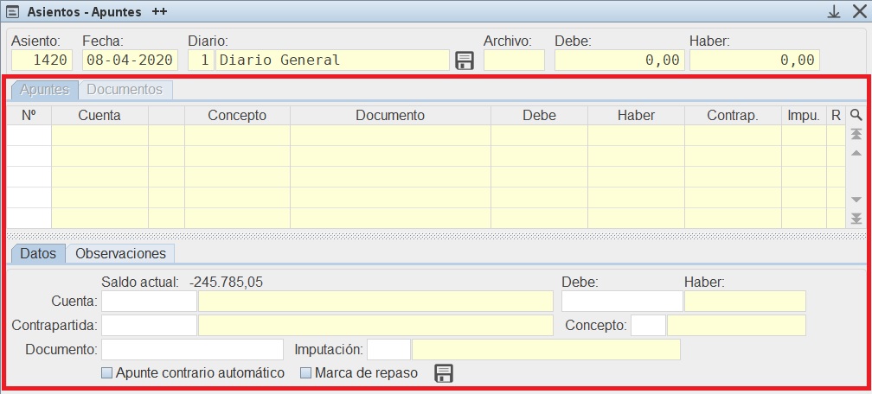Click the magnifier search icon in grid header
This screenshot has width=872, height=394.
coord(856,115)
